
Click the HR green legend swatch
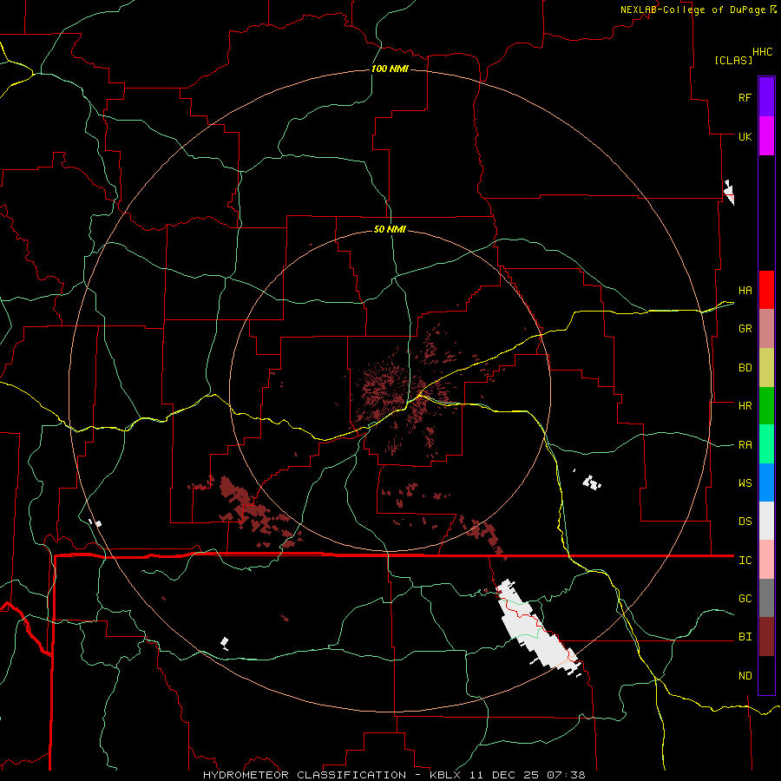[766, 406]
